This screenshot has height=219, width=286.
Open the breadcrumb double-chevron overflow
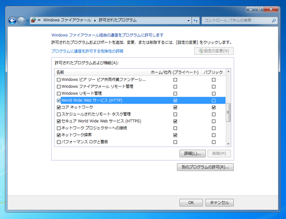(x=39, y=20)
